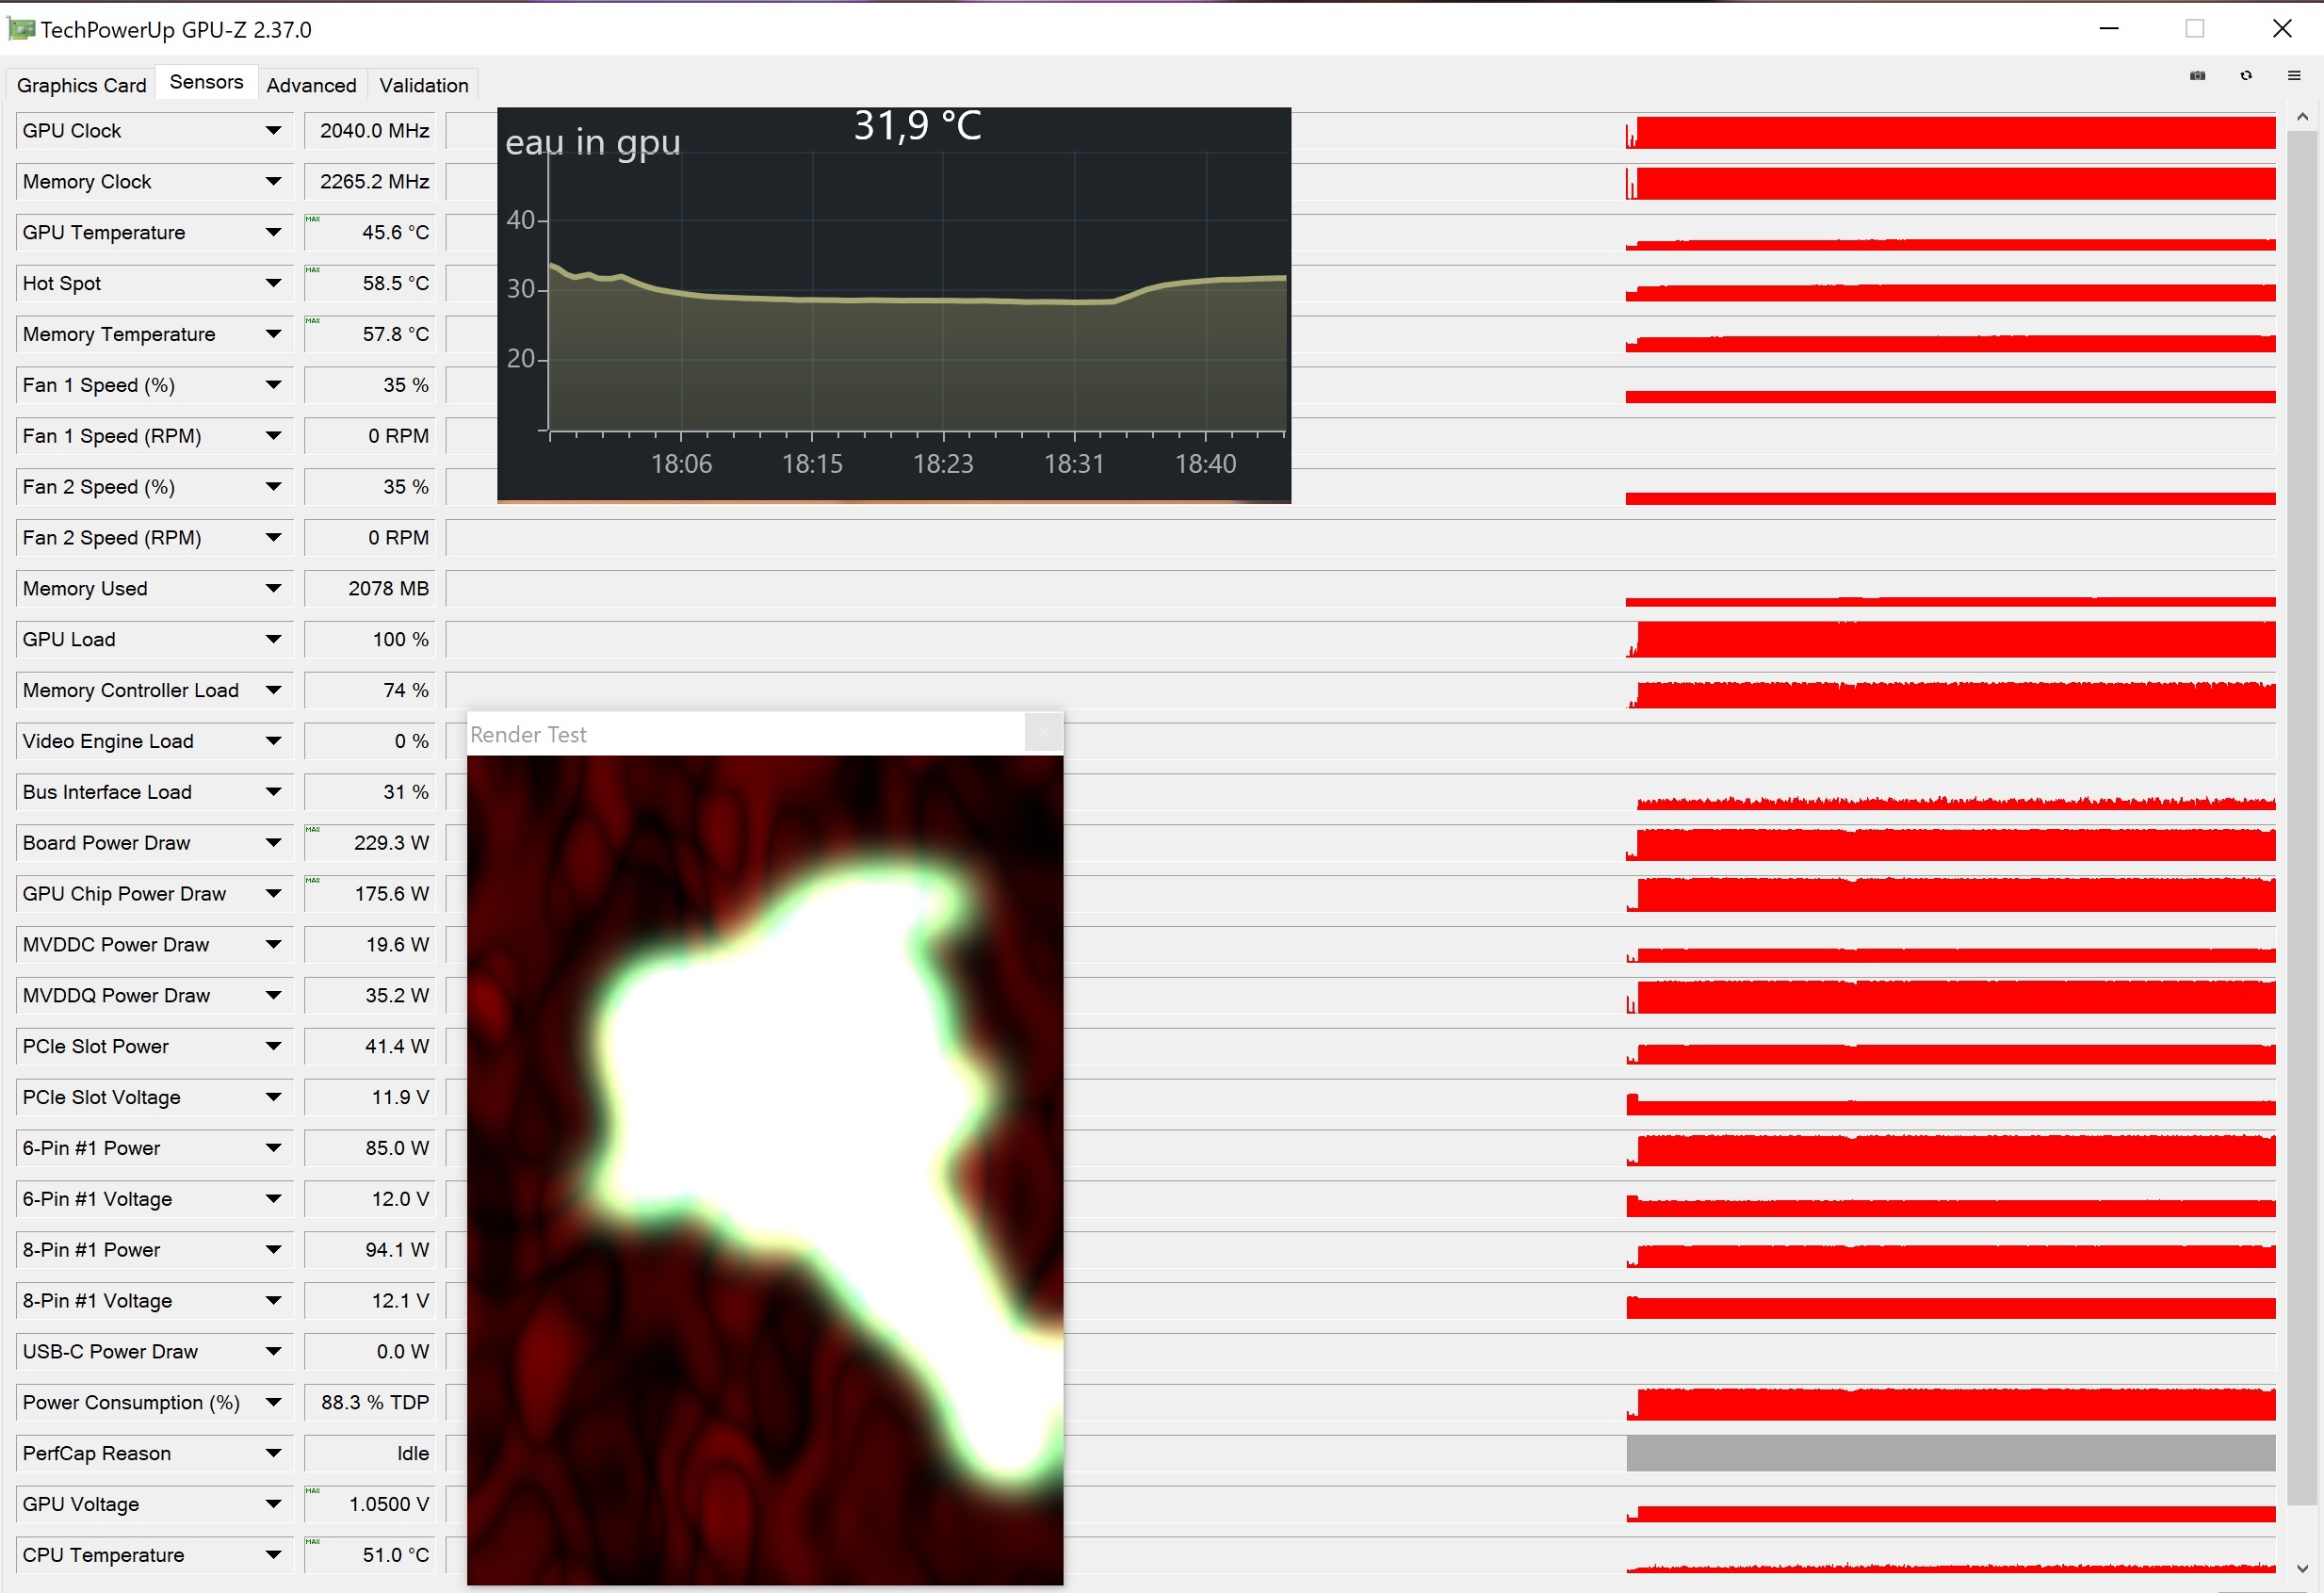Click the GPU-Z app icon in title bar

click(x=20, y=29)
